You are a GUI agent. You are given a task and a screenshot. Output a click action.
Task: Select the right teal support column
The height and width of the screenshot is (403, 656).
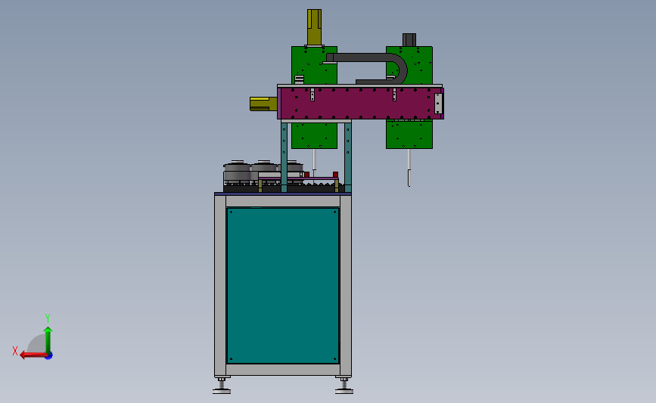click(x=347, y=157)
